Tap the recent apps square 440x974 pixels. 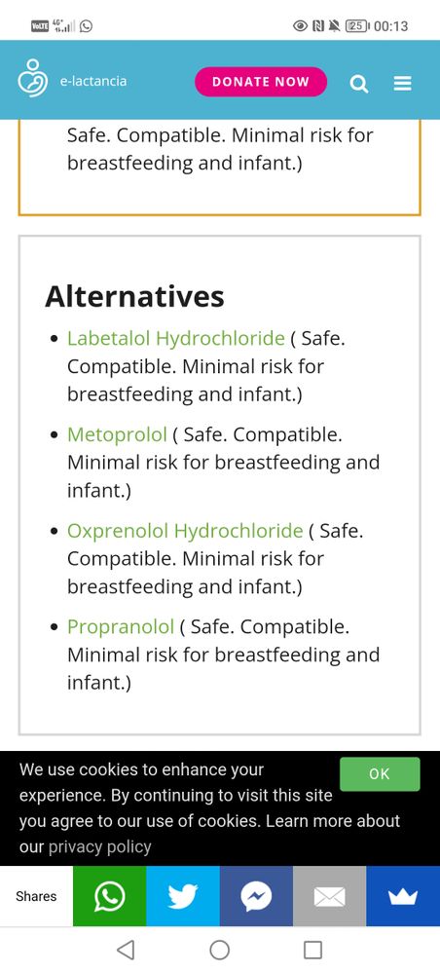tap(312, 950)
